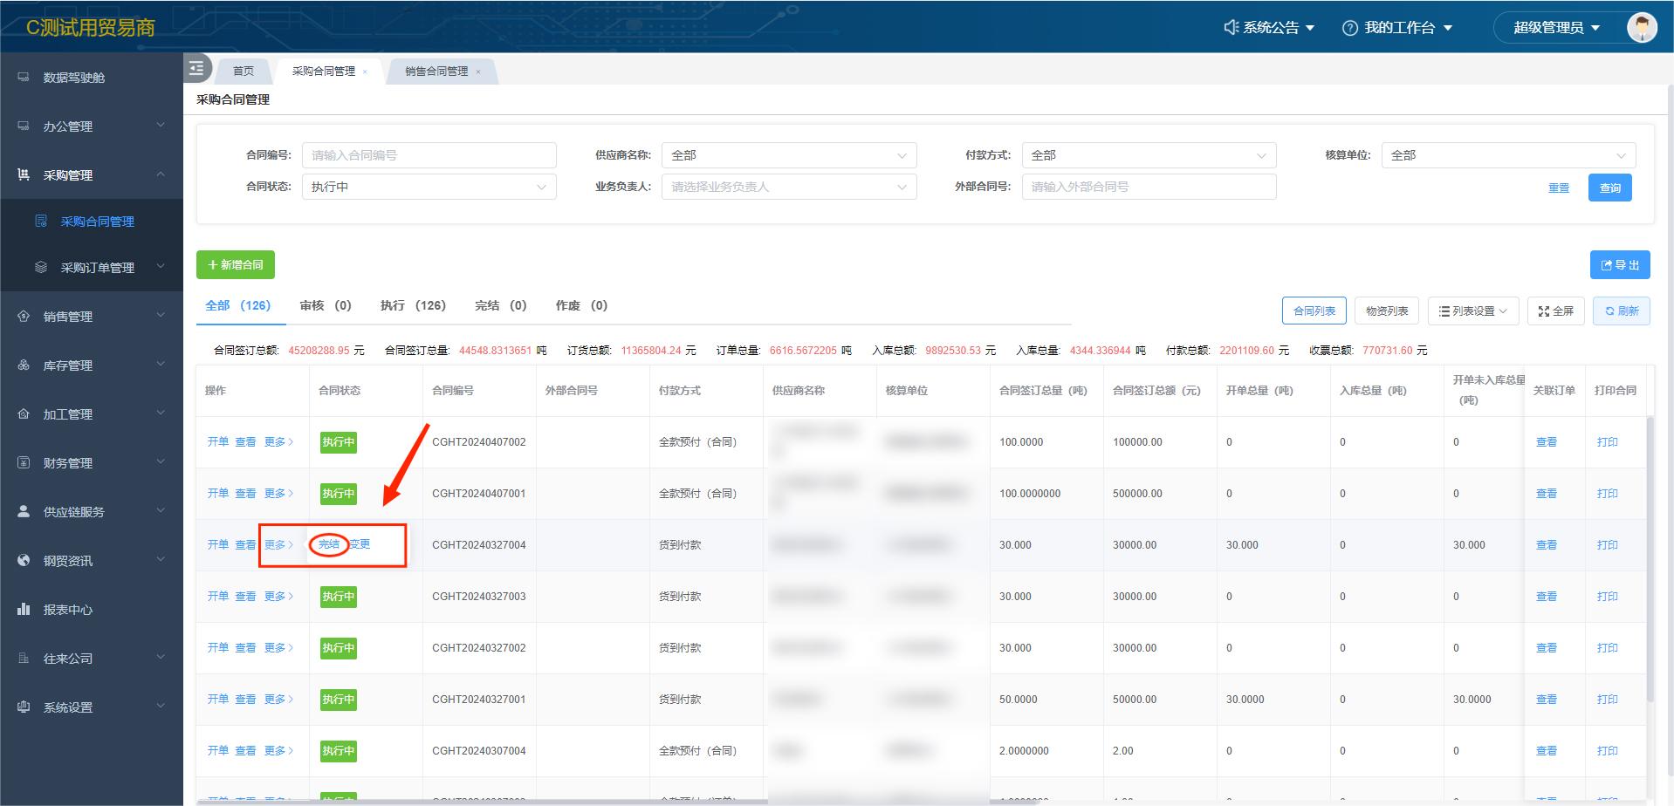Switch to the 执行 (126) status tab

point(413,305)
